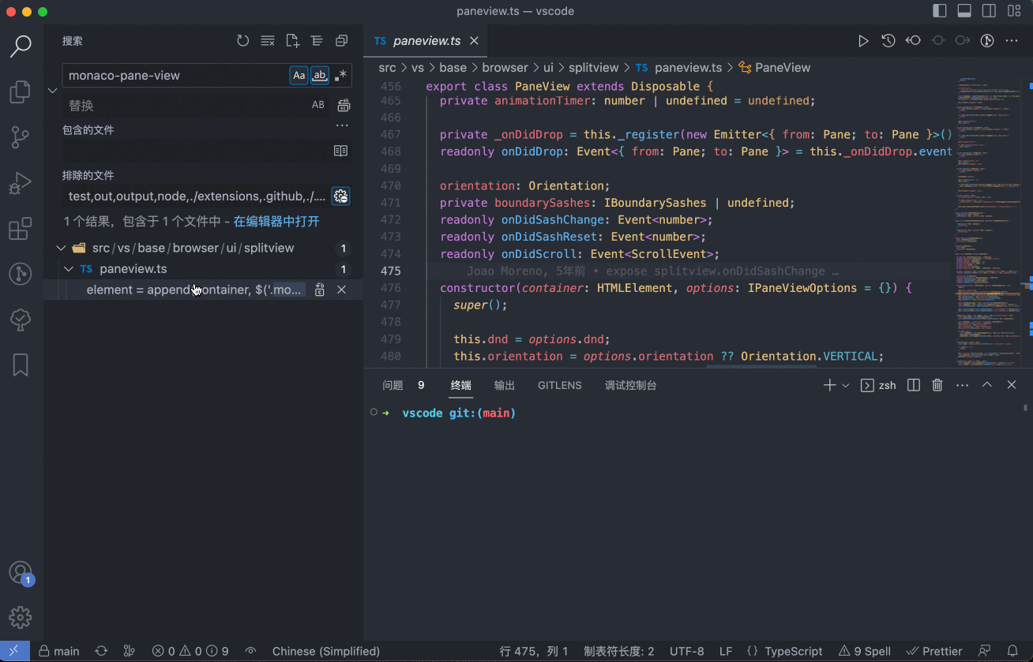Toggle primary side bar layout button
This screenshot has height=662, width=1033.
pyautogui.click(x=940, y=11)
